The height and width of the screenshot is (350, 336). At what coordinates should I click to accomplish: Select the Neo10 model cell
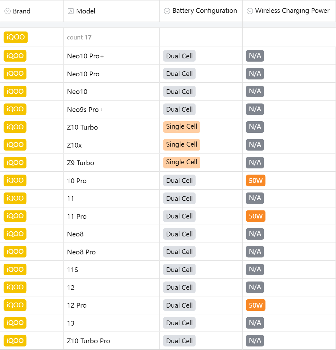(x=111, y=91)
